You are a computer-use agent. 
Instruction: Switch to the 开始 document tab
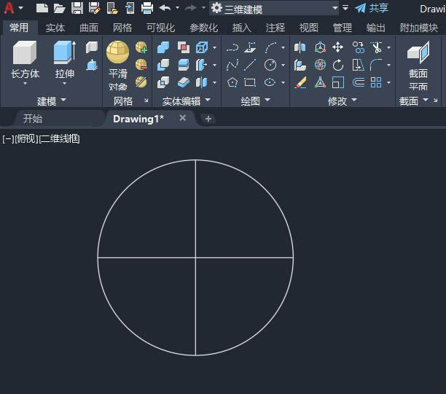(33, 119)
